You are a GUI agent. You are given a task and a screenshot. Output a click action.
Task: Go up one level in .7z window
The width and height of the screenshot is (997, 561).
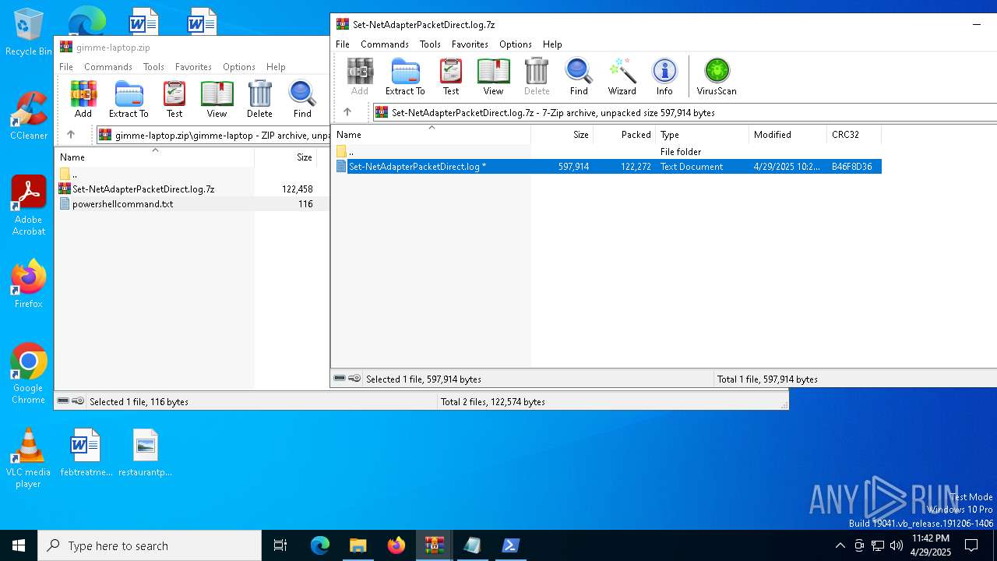pos(347,112)
